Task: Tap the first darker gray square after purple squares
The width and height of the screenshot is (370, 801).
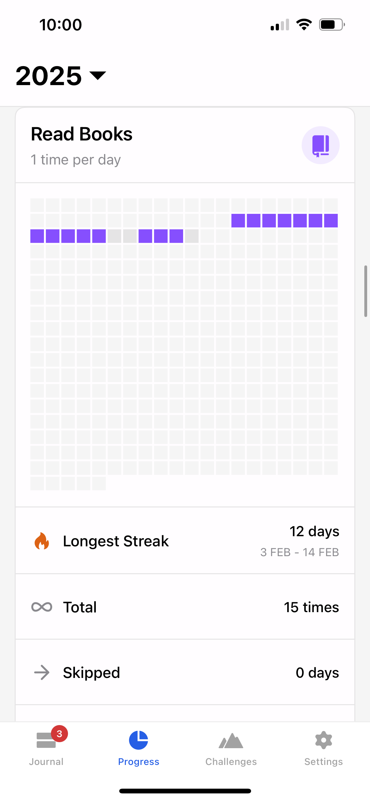Action: pyautogui.click(x=114, y=236)
